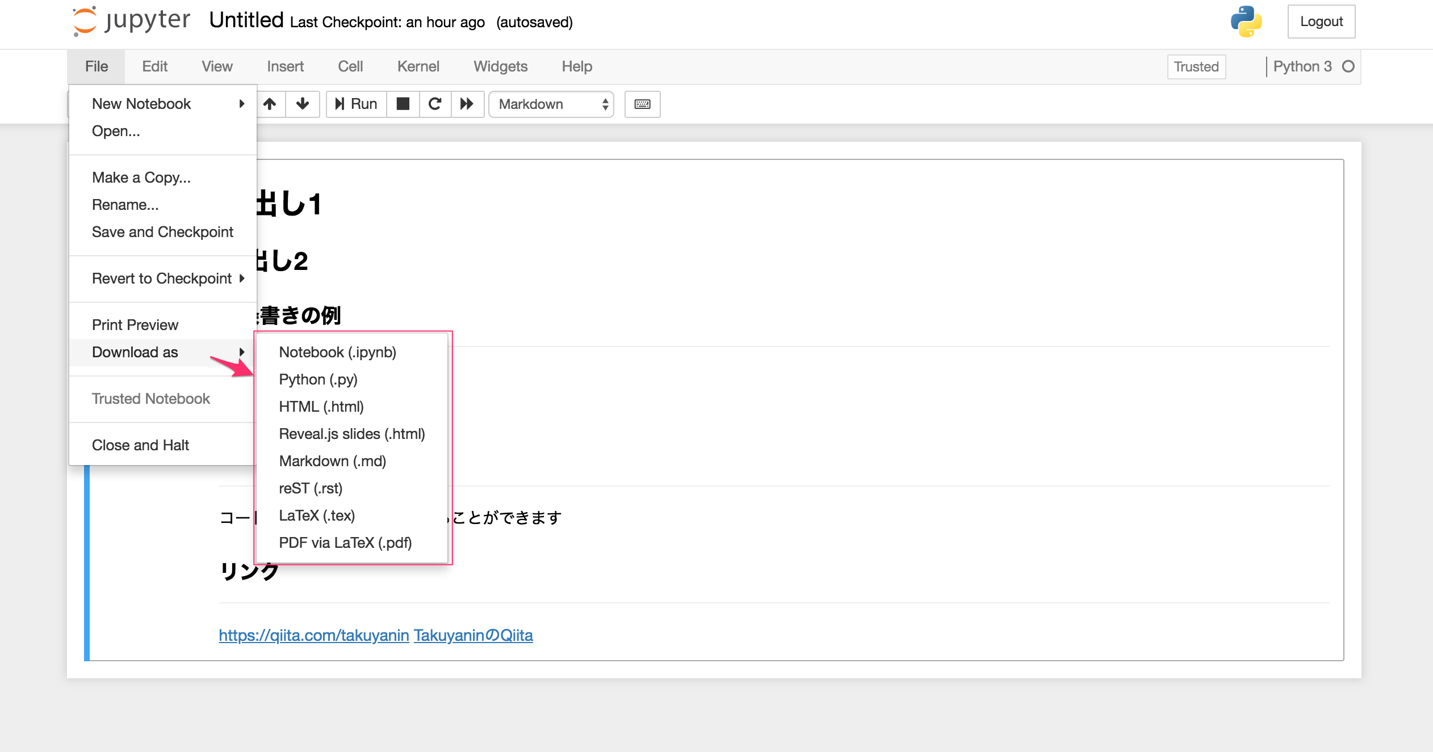Open the Help menu

(577, 66)
